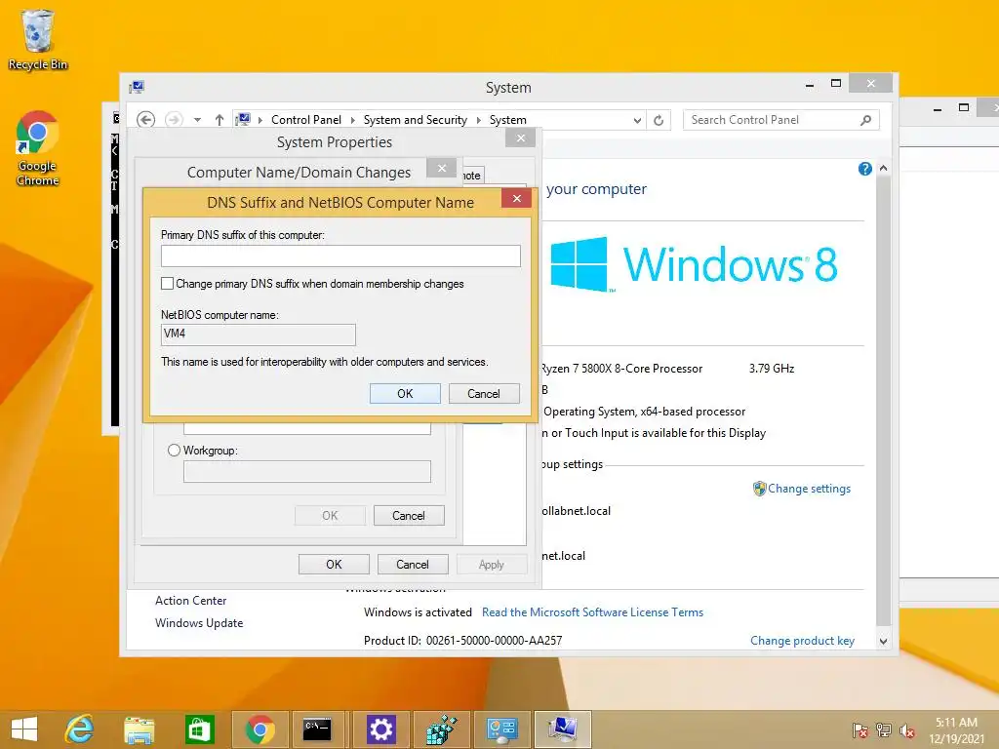Click the '3.79 GHz' value
This screenshot has height=749, width=999.
tap(772, 368)
